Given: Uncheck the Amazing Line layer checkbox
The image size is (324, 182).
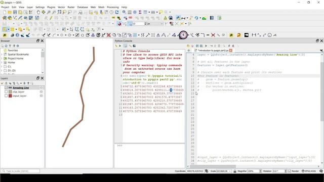Looking at the screenshot, I should pos(6,87).
